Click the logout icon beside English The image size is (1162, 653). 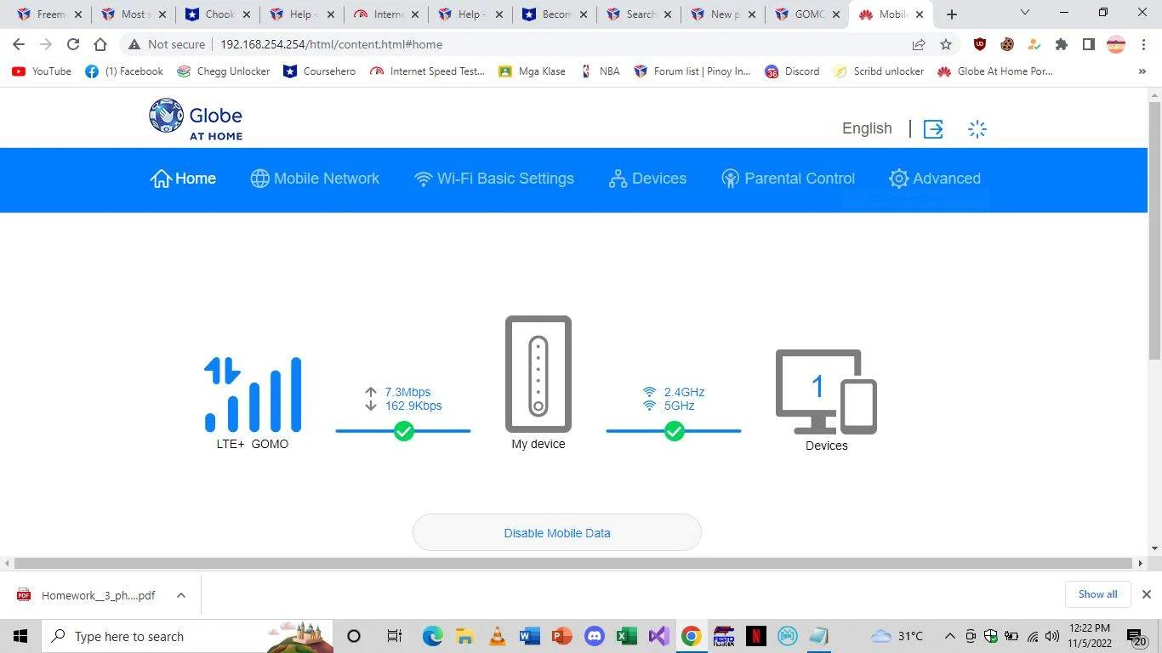point(933,129)
